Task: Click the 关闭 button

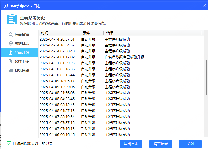Action: pos(190,144)
